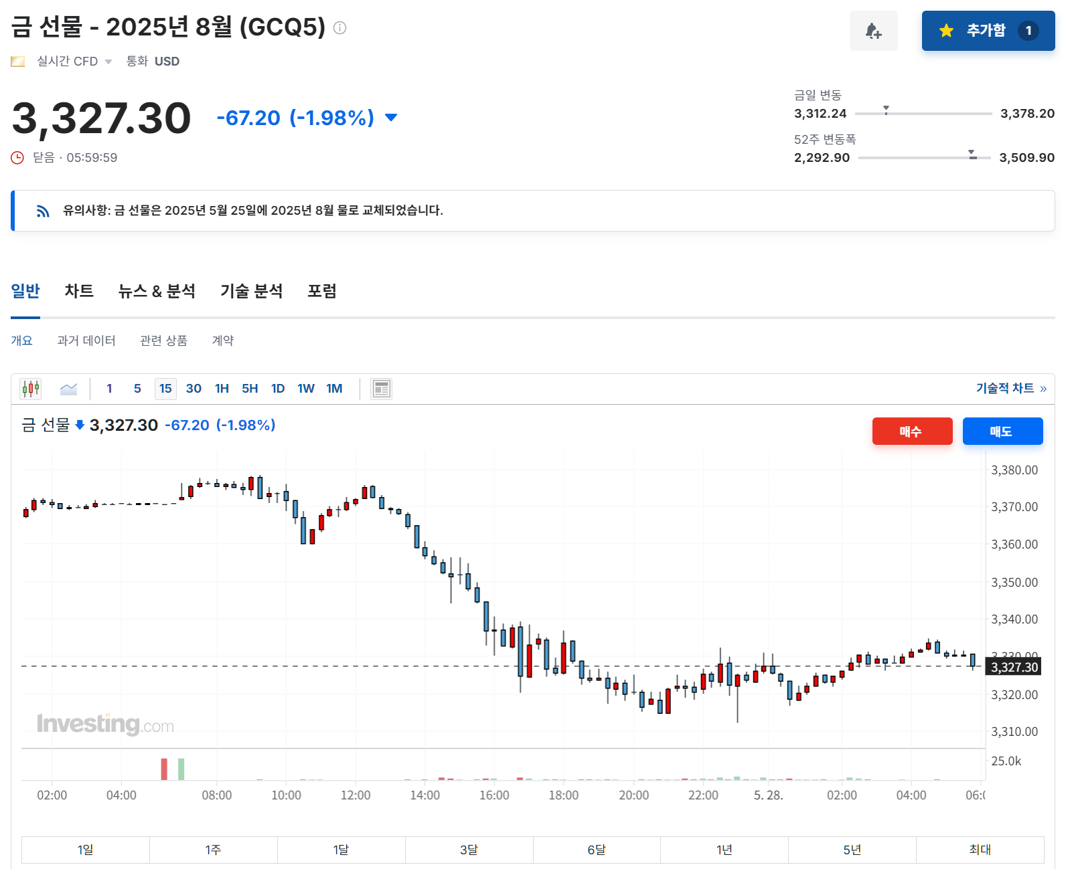Click the RSS feed icon in notice banner
Viewport: 1074px width, 869px height.
43,211
